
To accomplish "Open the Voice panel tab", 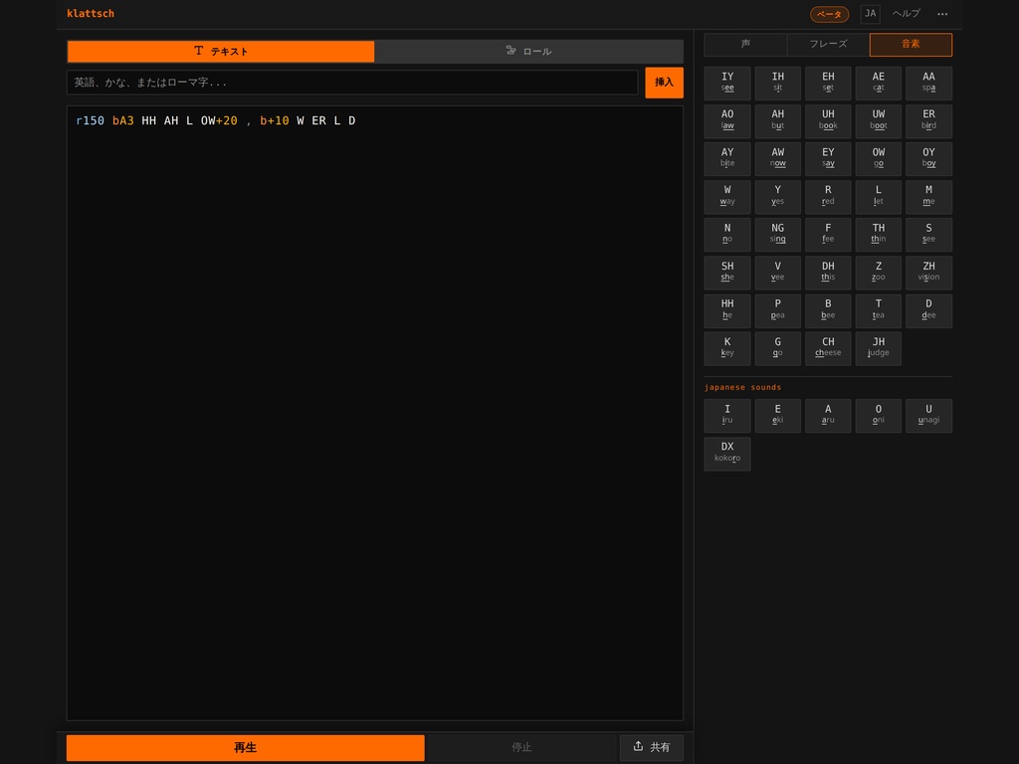I will tap(745, 44).
